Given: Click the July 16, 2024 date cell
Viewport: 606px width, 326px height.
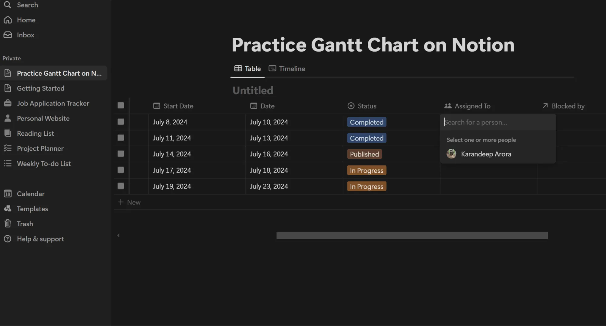Looking at the screenshot, I should [x=294, y=154].
